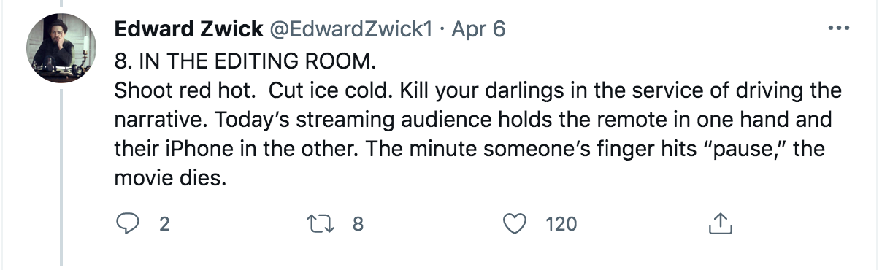Like the tweet with the heart icon
The width and height of the screenshot is (882, 270).
point(517,224)
